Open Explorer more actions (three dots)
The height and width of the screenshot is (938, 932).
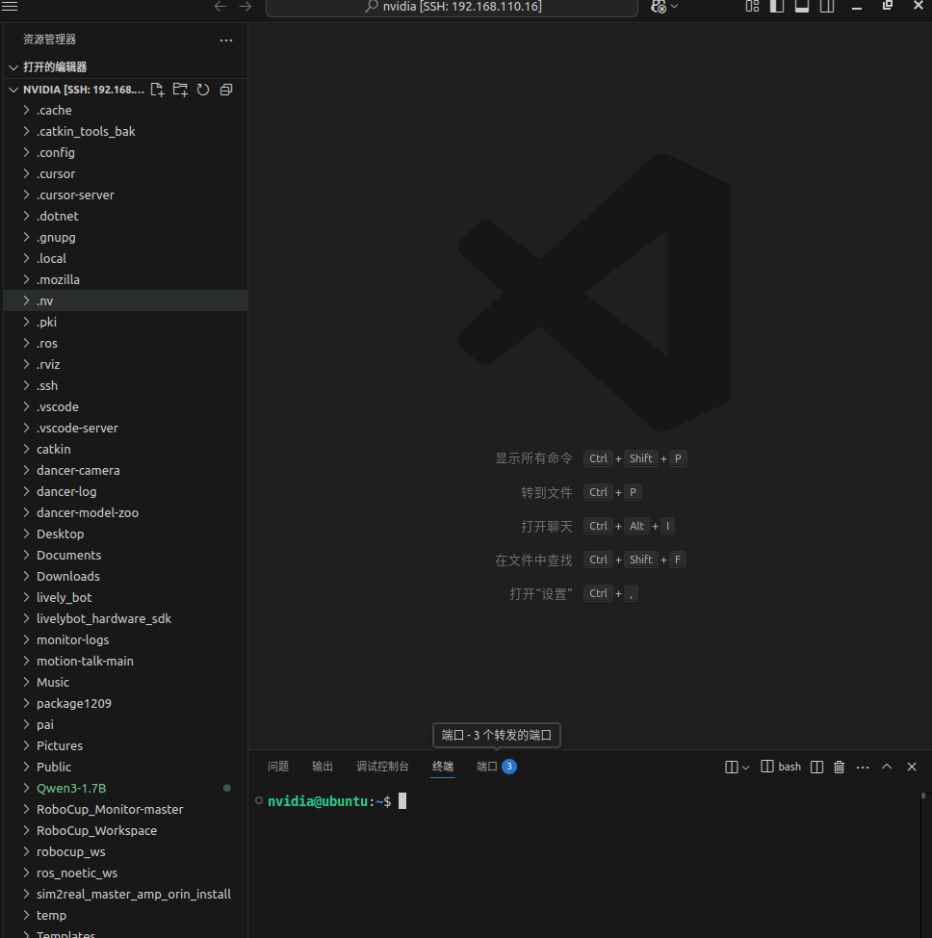(x=226, y=40)
